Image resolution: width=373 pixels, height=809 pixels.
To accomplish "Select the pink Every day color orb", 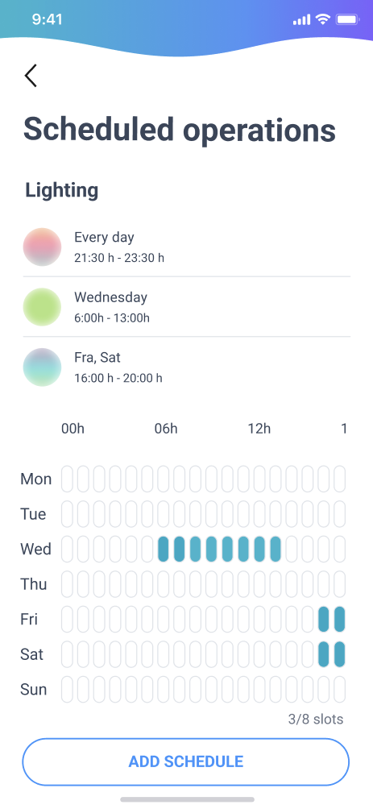I will pos(43,247).
